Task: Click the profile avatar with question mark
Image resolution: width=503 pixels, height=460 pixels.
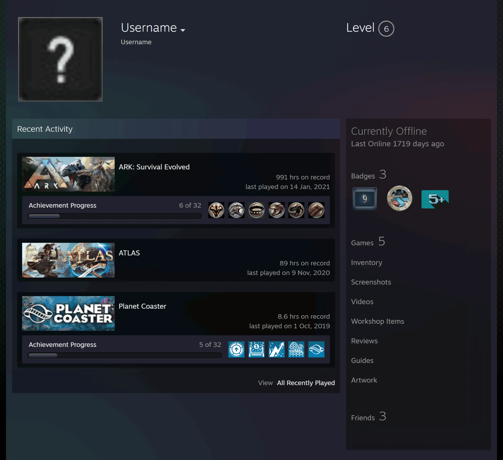Action: [x=60, y=59]
